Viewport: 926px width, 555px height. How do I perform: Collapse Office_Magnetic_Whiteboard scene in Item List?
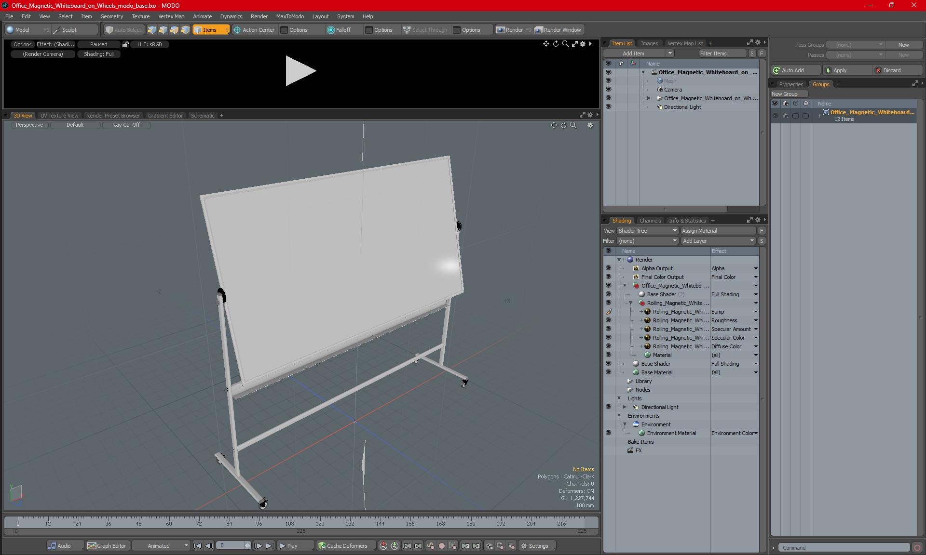pos(643,72)
